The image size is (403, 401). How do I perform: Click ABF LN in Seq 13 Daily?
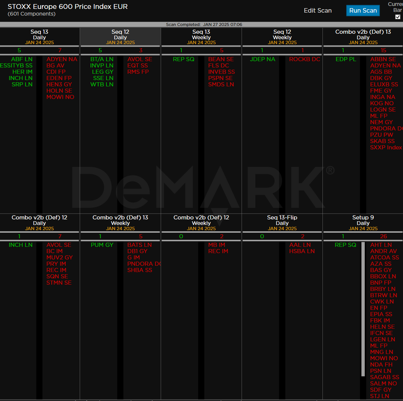[22, 59]
